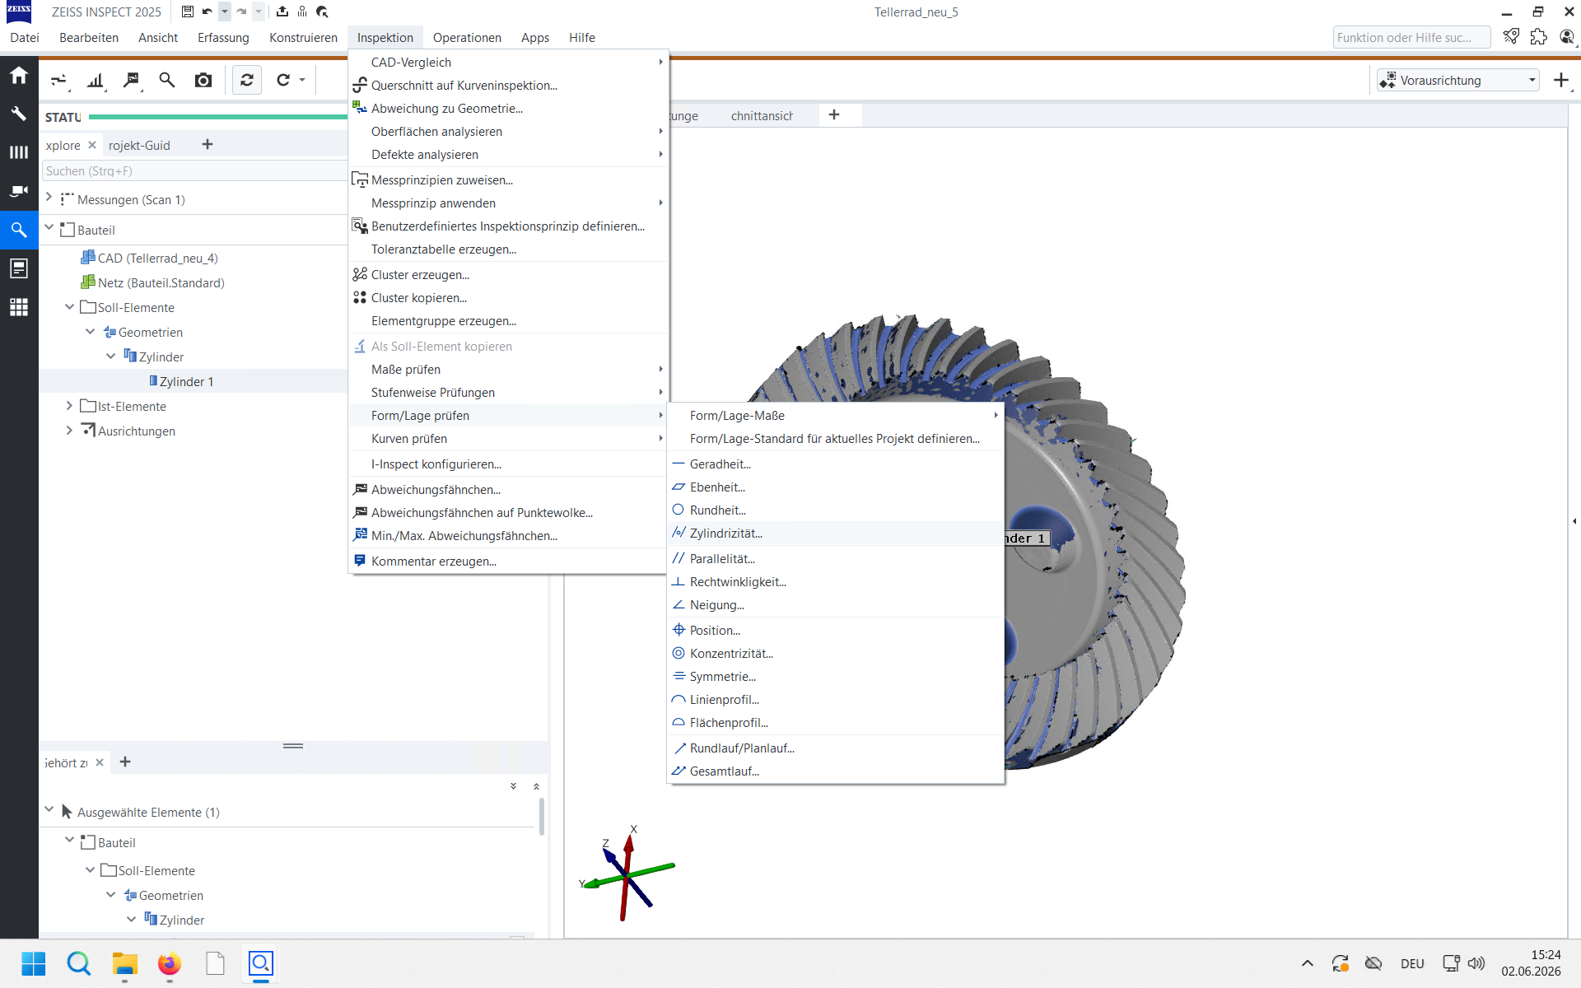Image resolution: width=1581 pixels, height=988 pixels.
Task: Open the video camera workspace in the sidebar
Action: click(19, 191)
